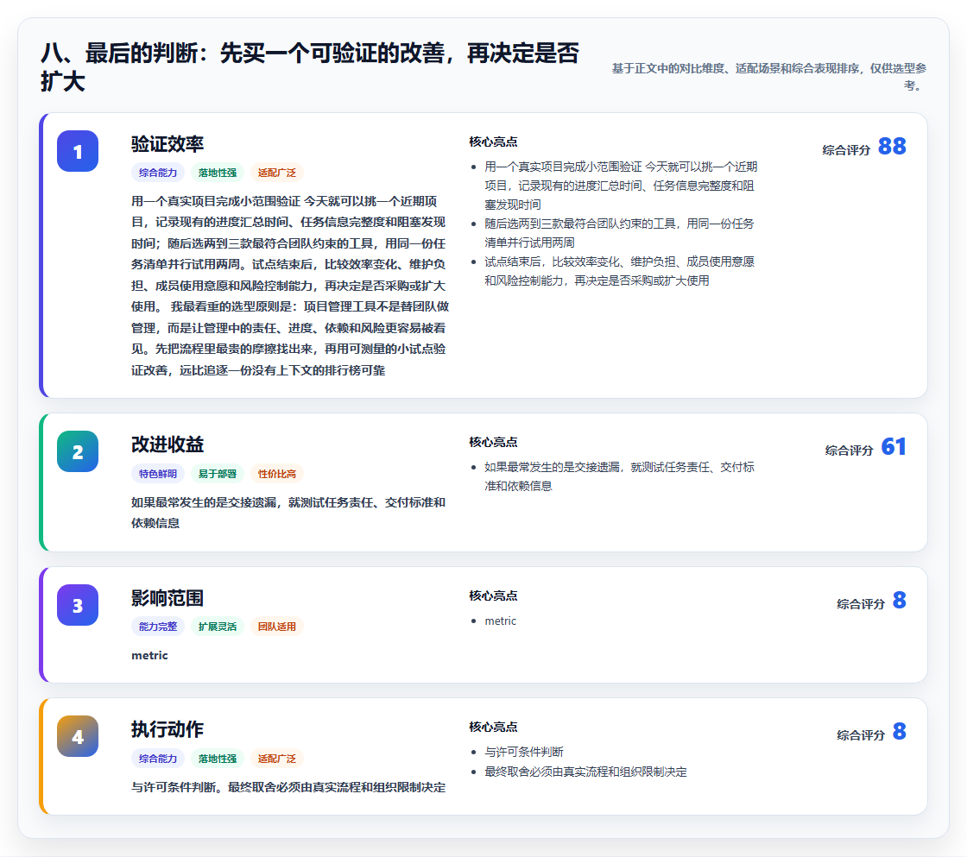
Task: Select the 特色鲜明 tag
Action: (158, 474)
